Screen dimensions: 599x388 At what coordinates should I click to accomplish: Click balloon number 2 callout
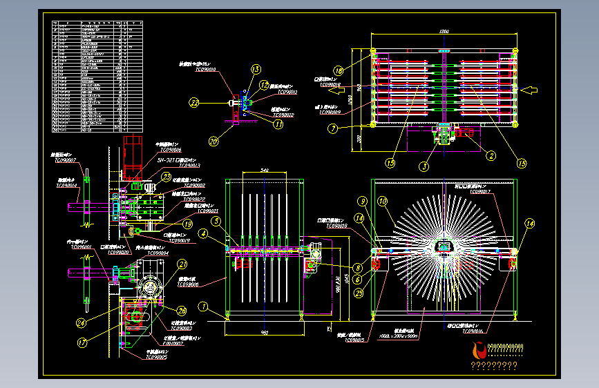491,155
